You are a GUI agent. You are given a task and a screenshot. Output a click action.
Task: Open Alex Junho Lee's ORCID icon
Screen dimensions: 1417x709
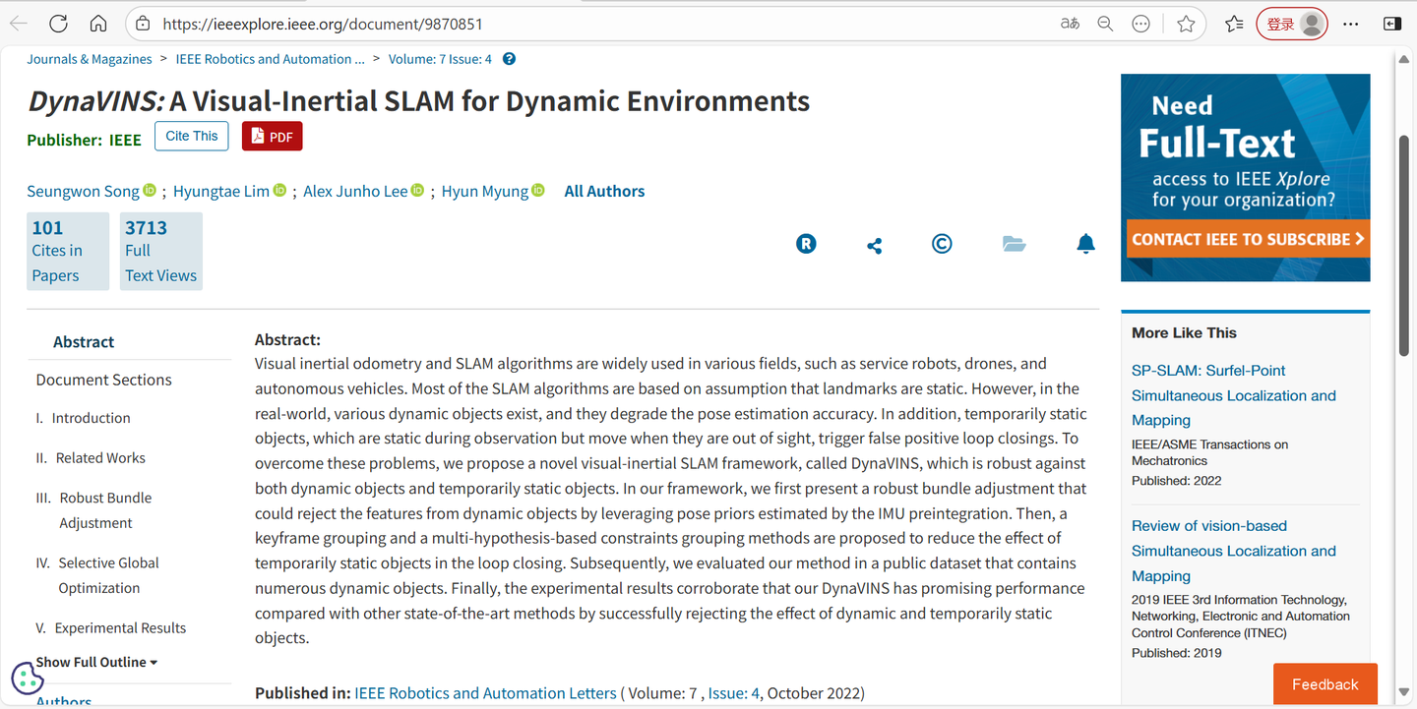[x=417, y=190]
